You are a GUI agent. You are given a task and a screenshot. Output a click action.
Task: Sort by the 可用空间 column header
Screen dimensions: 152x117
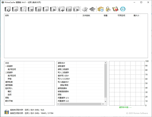click(117, 16)
